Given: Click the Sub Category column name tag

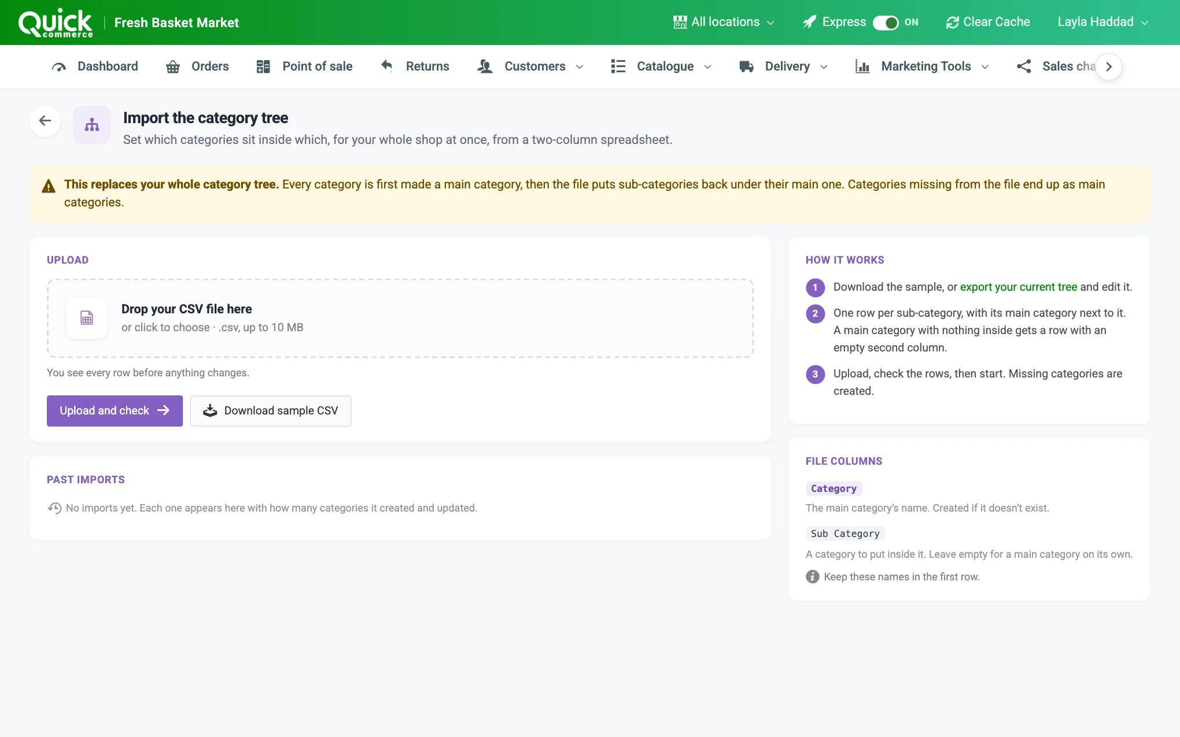Looking at the screenshot, I should 845,534.
